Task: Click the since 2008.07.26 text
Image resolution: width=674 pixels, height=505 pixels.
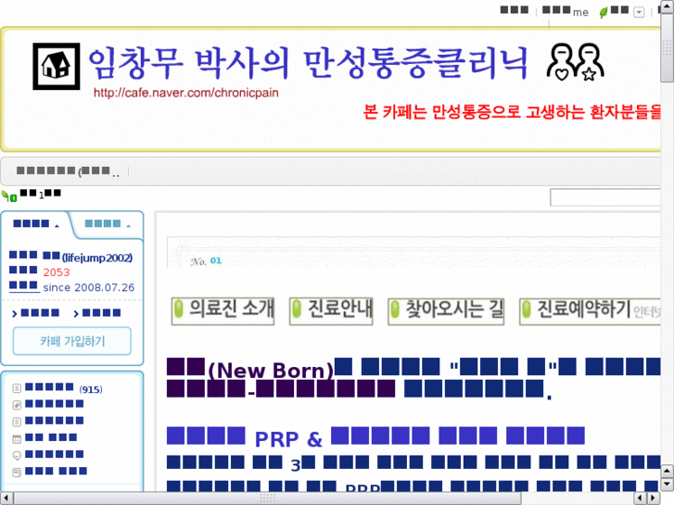Action: pyautogui.click(x=89, y=287)
